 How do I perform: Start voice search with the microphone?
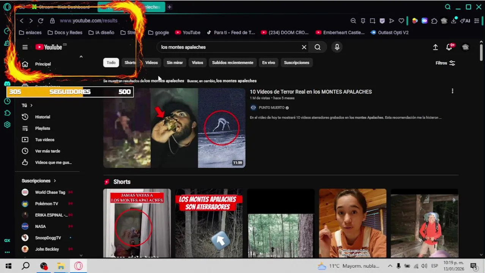point(337,47)
